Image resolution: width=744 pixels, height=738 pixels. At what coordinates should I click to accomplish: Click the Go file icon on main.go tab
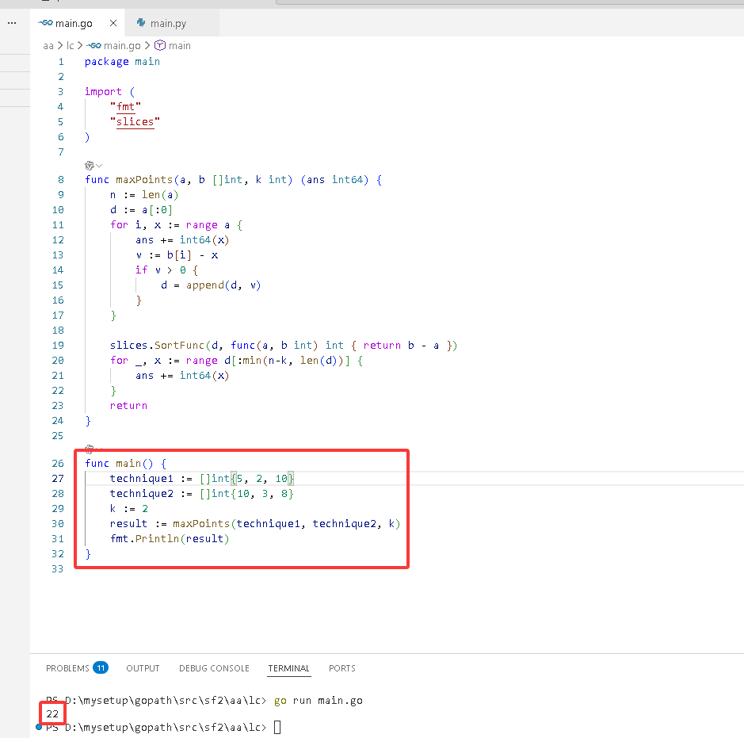coord(45,23)
